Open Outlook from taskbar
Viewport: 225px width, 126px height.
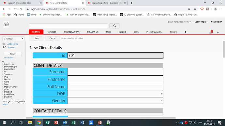65,122
